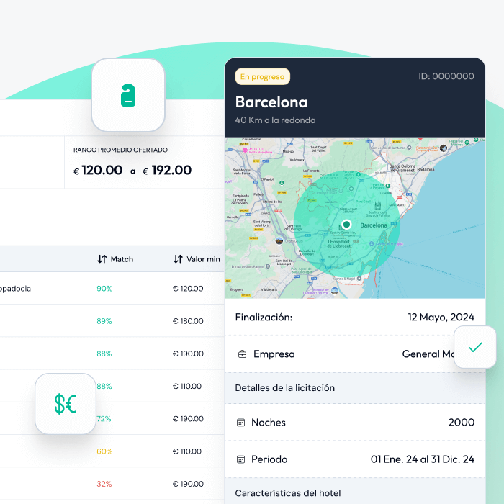Screen dimensions: 504x504
Task: Sort the table by the Valor min header
Action: [x=203, y=259]
